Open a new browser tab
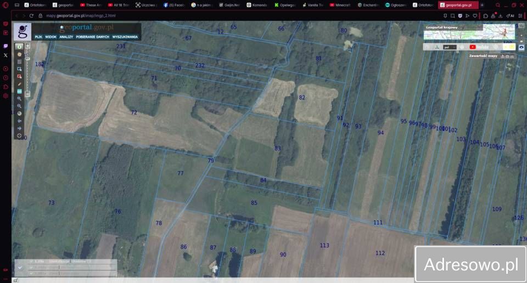The image size is (527, 283). [482, 5]
